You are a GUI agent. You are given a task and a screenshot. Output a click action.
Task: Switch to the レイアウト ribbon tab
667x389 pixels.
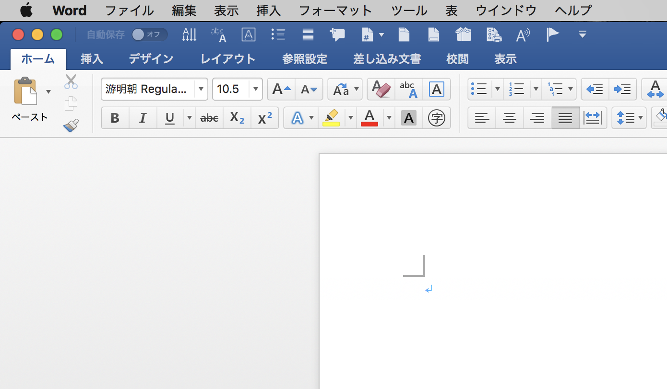pos(228,59)
